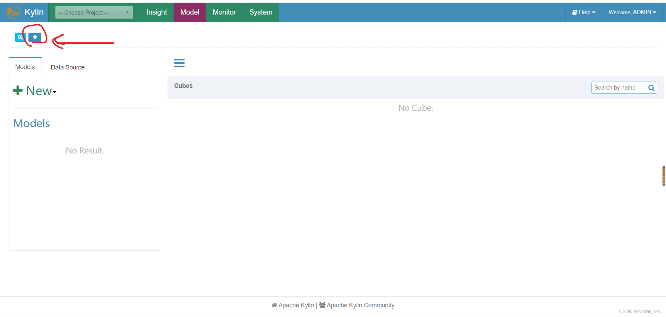Open the Welcome, ADMIN user menu

pos(632,12)
